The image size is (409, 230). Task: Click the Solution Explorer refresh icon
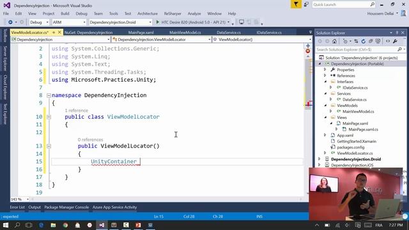coord(364,41)
